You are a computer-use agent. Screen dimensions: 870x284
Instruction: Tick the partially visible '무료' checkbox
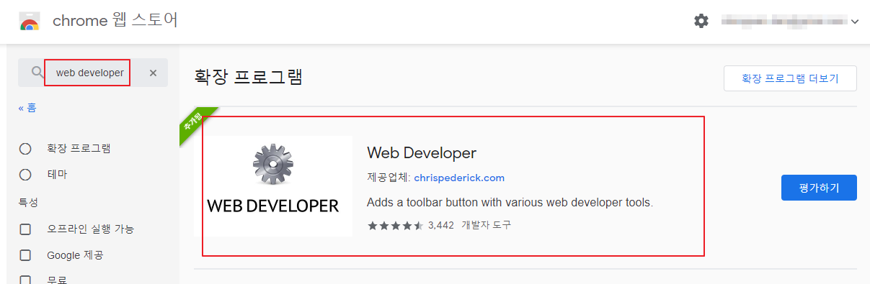tap(25, 280)
